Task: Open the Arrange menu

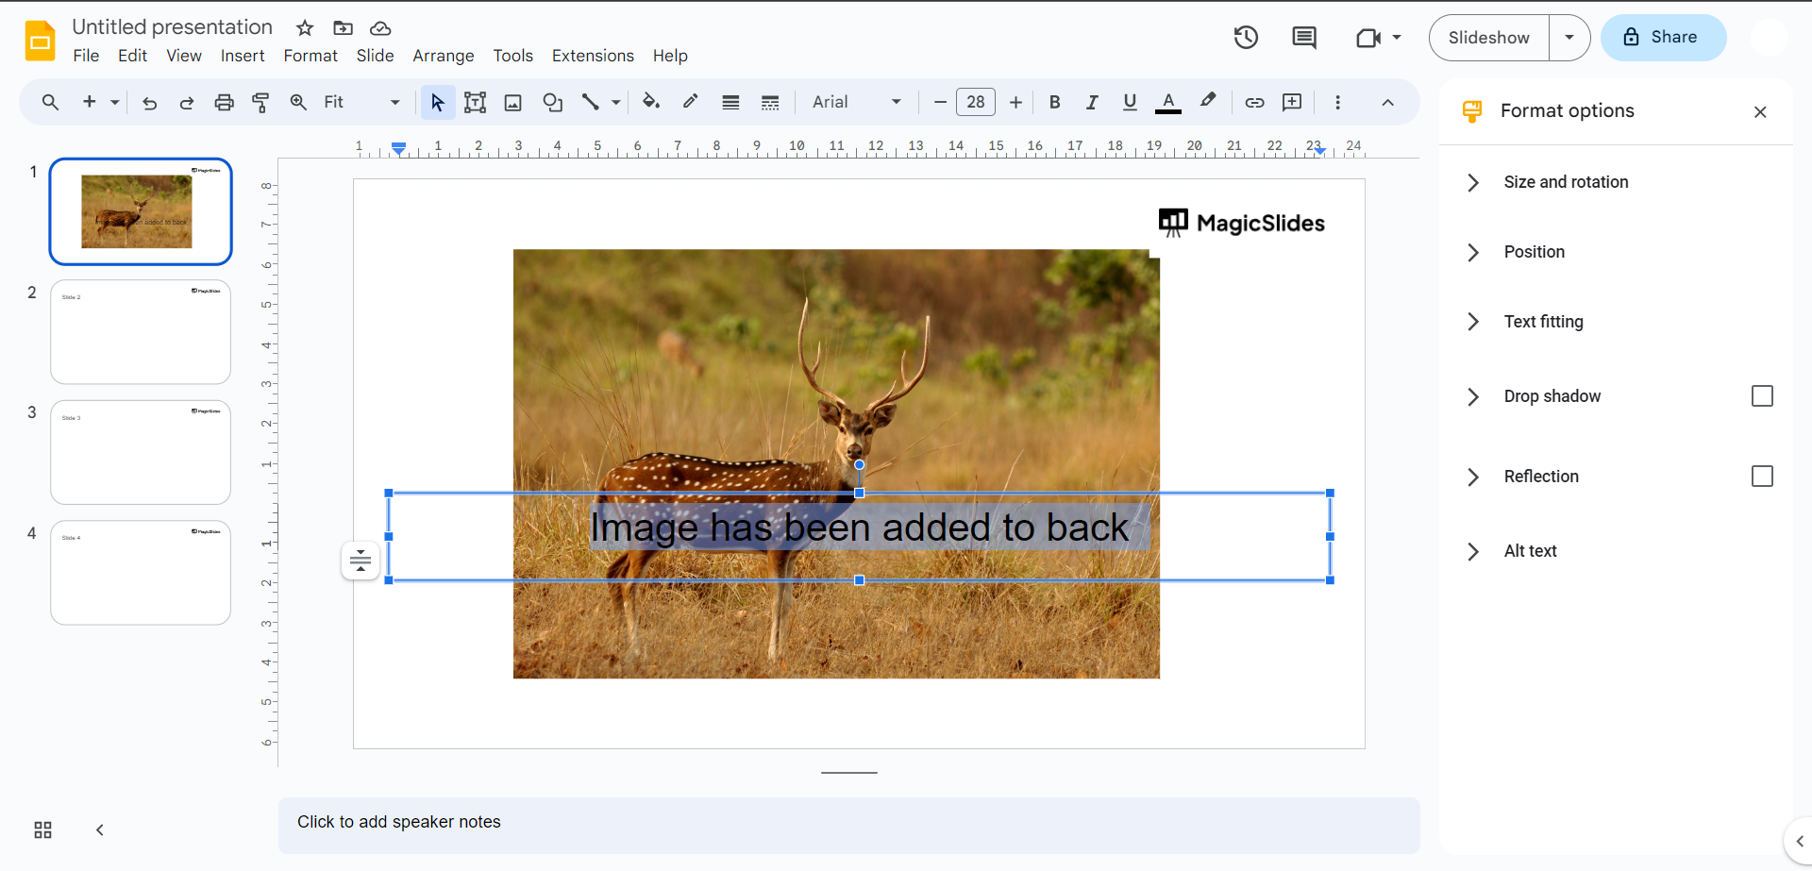Action: tap(443, 56)
